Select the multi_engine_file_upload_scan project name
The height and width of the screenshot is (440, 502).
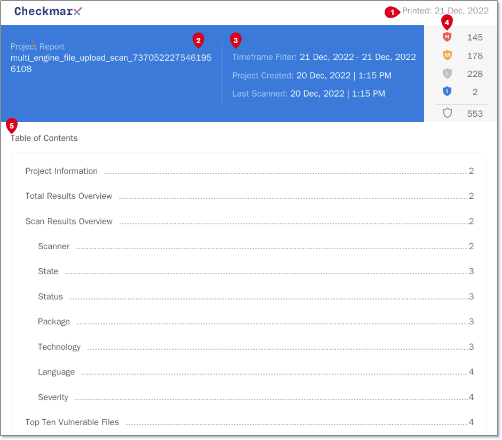pos(111,63)
